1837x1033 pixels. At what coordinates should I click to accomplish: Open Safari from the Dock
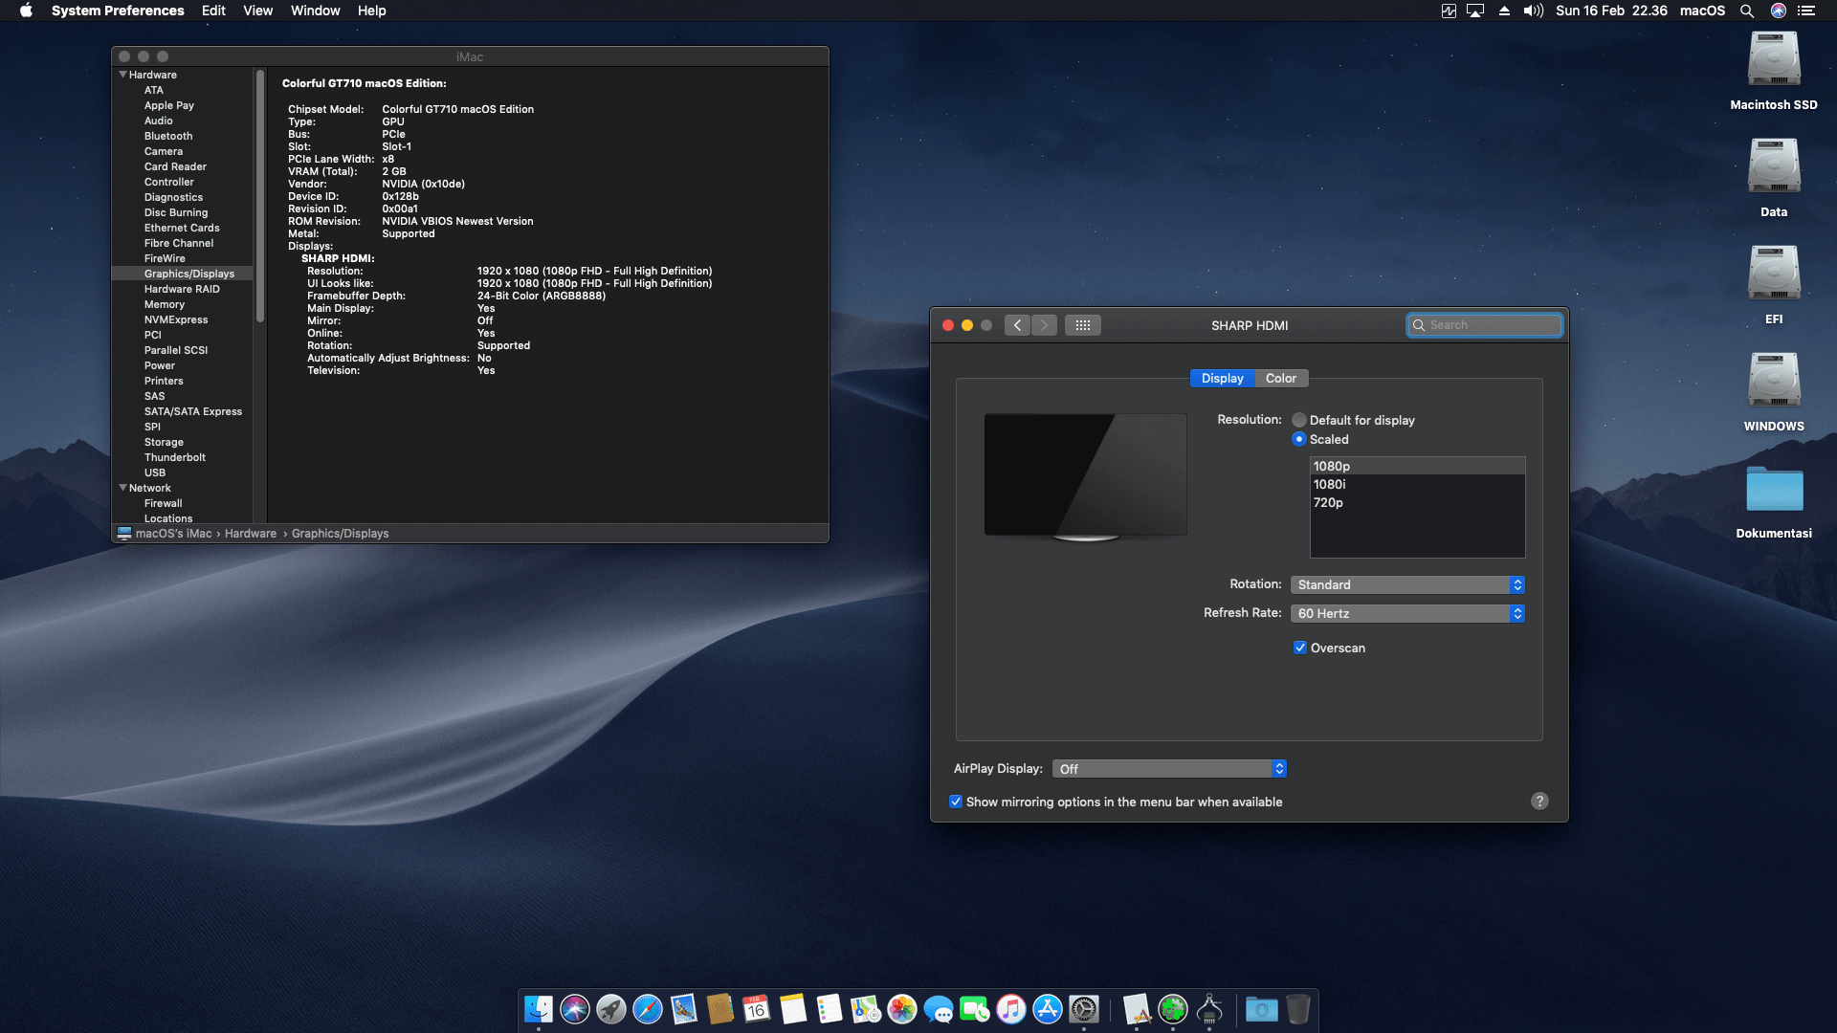point(648,1009)
